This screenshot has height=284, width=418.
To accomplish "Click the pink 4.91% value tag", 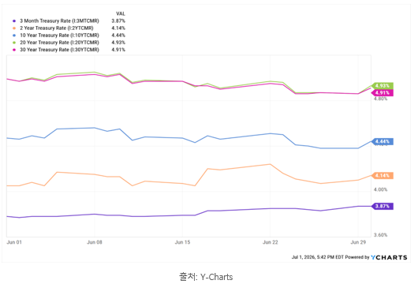I will pos(383,93).
